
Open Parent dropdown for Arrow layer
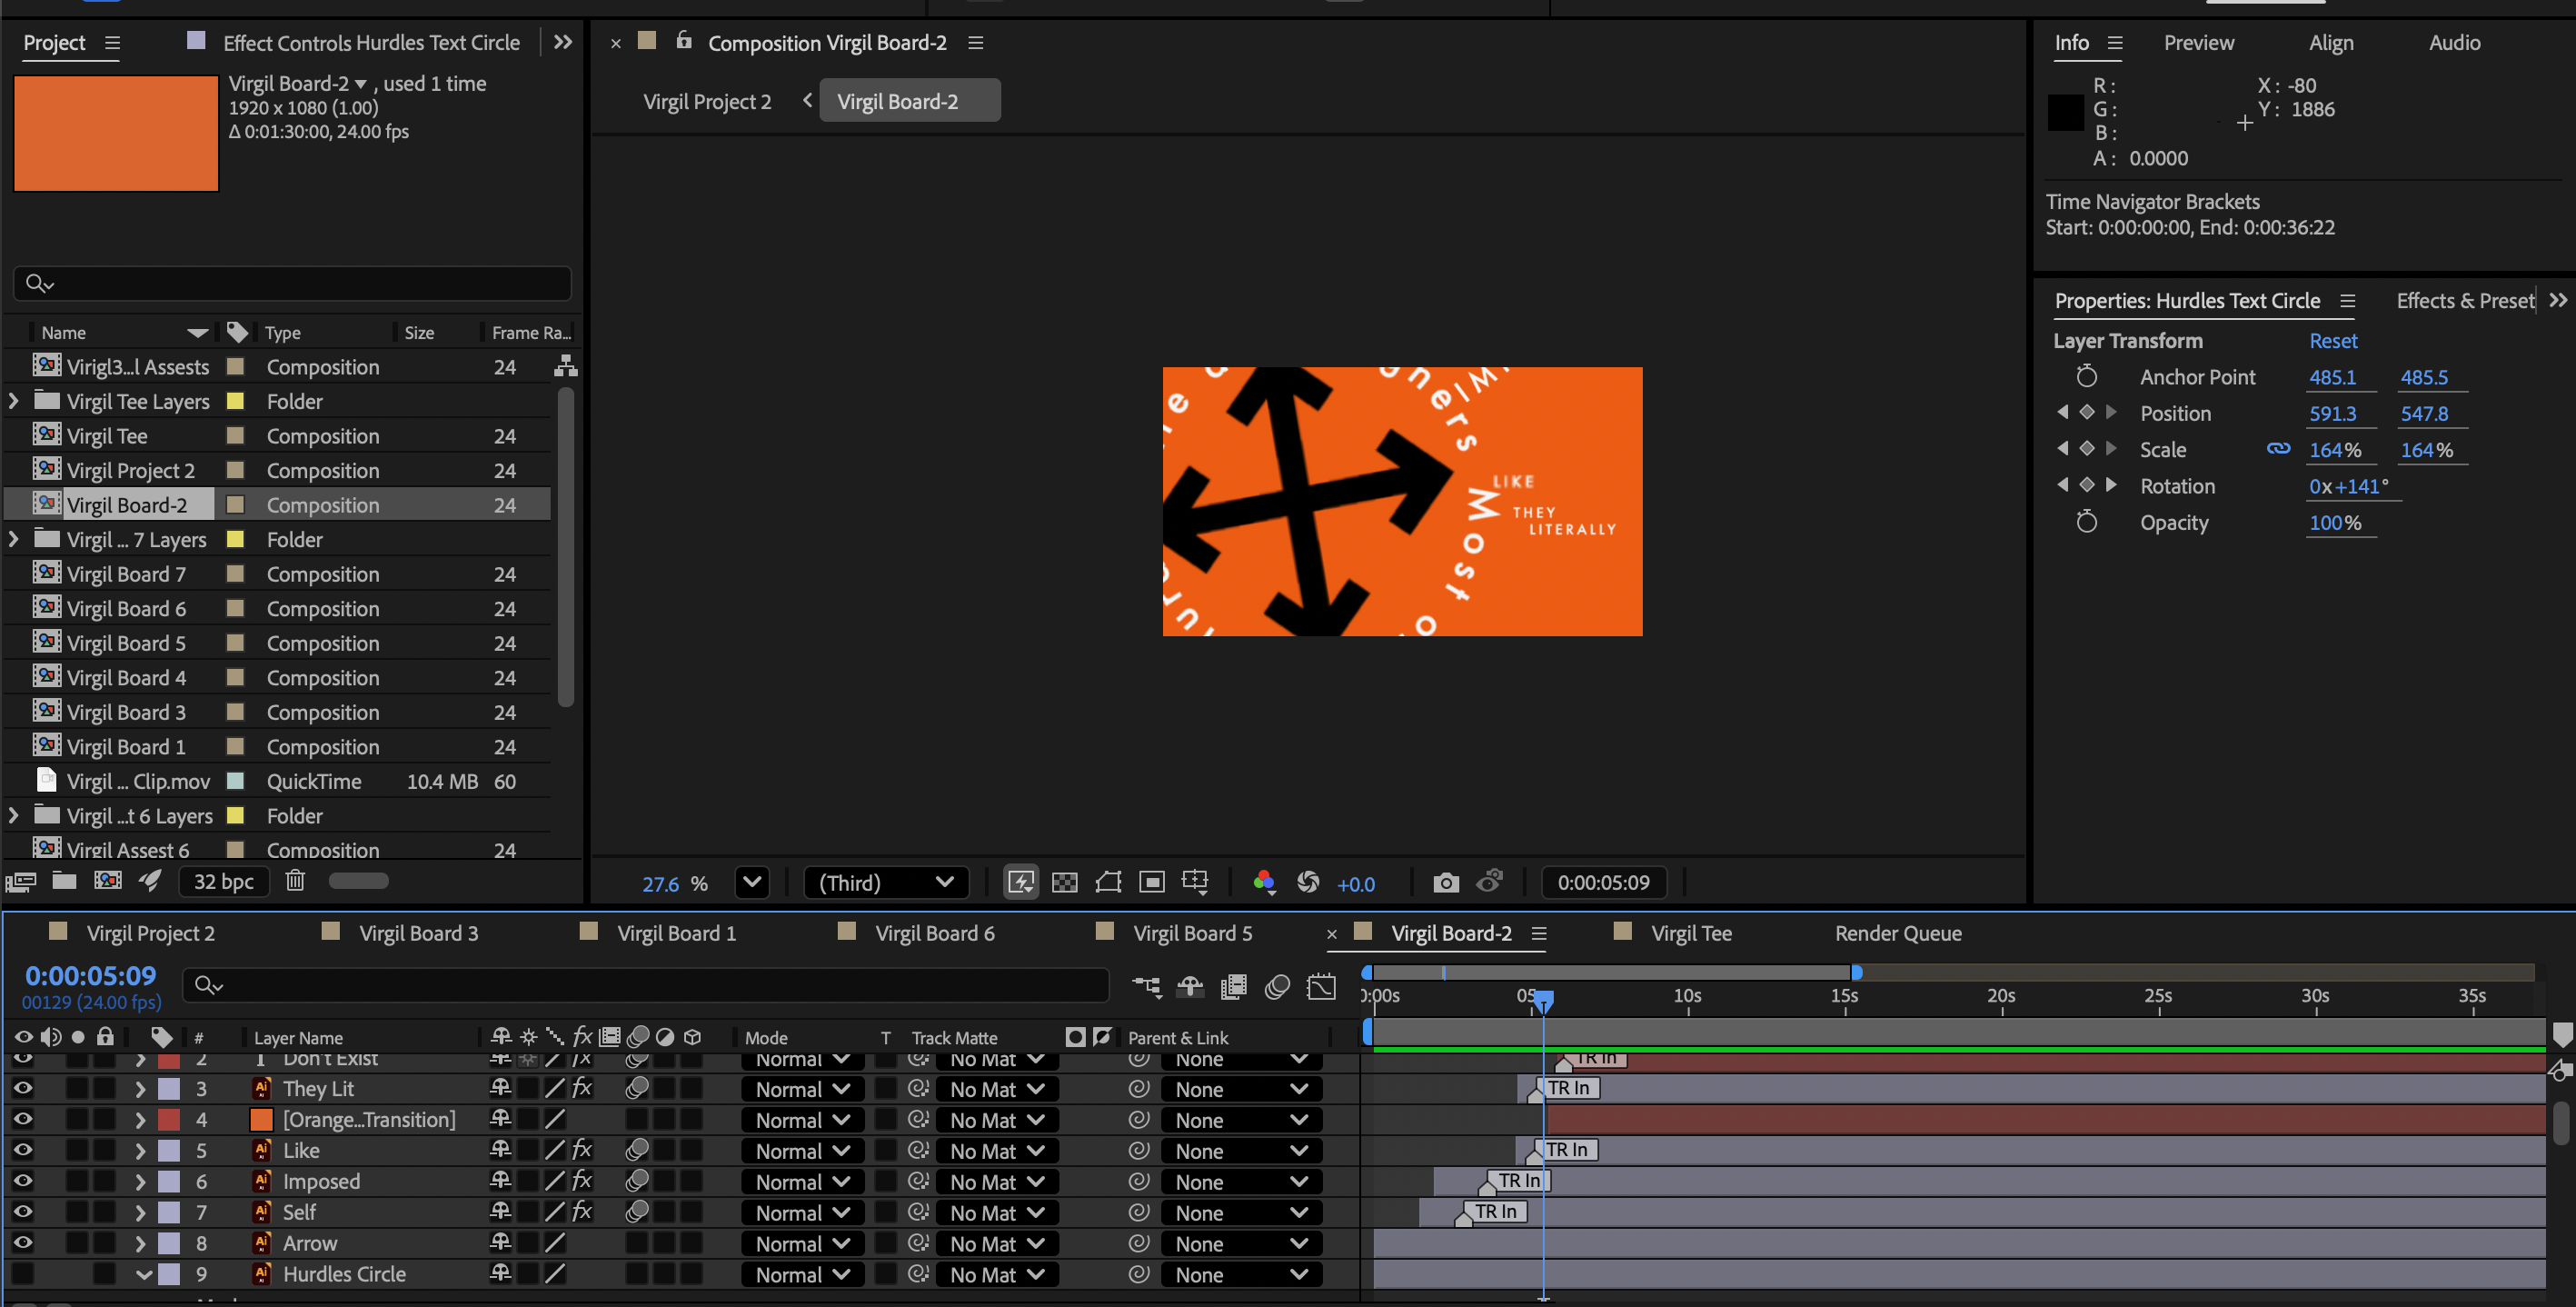1241,1244
